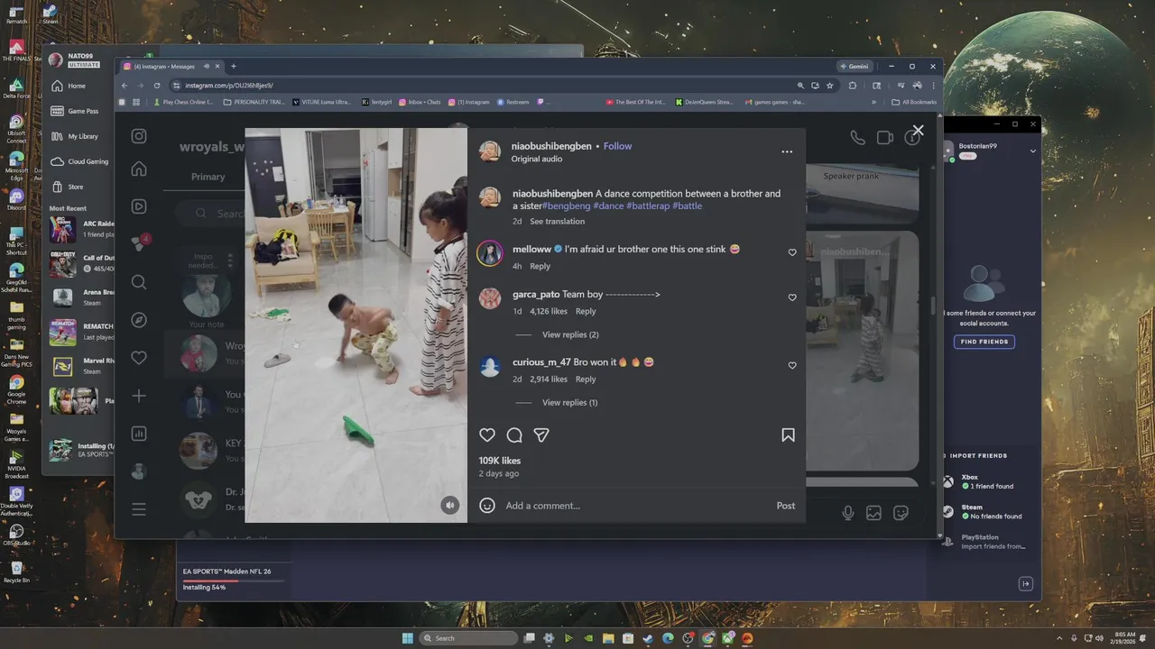Viewport: 1155px width, 649px height.
Task: Open Instagram Search sidebar icon
Action: [x=139, y=282]
